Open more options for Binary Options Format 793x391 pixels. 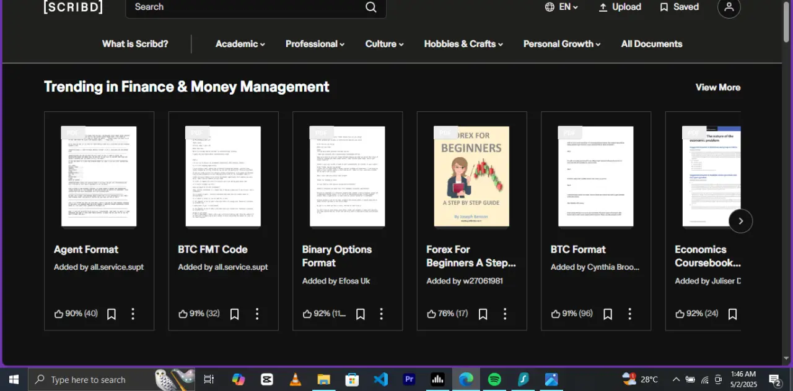point(381,314)
